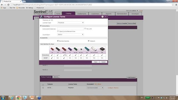Open Internet Explorer from taskbar
This screenshot has width=178, height=100.
coord(12,98)
